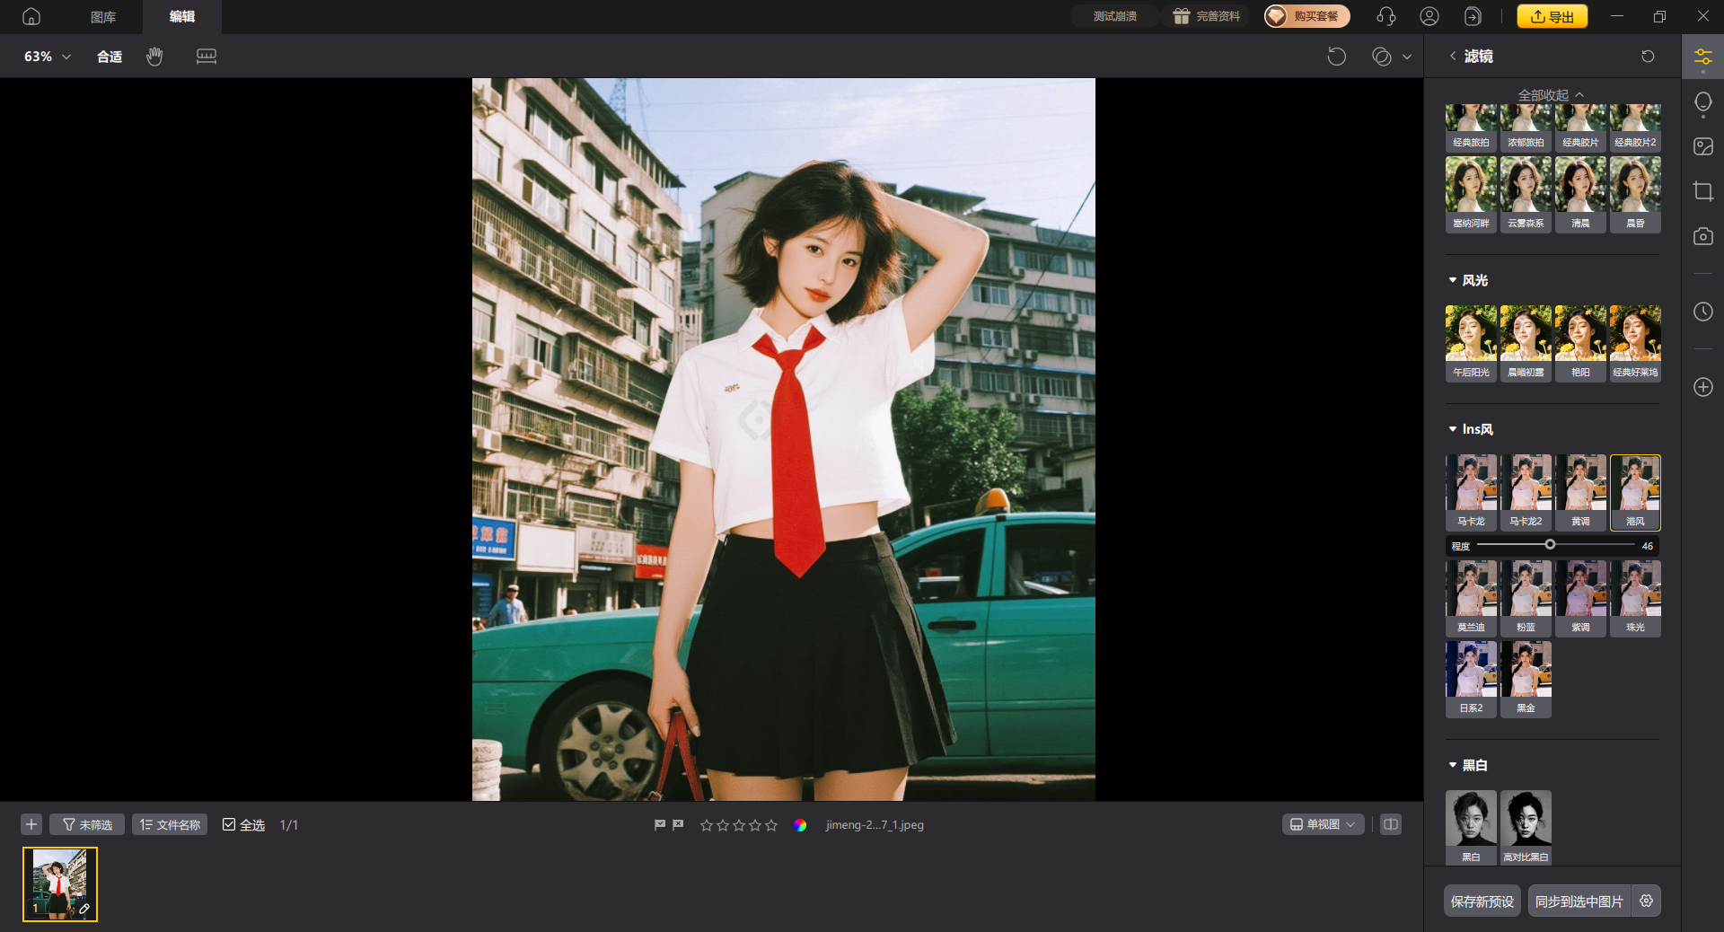This screenshot has width=1724, height=932.
Task: Click the home icon
Action: click(x=31, y=16)
